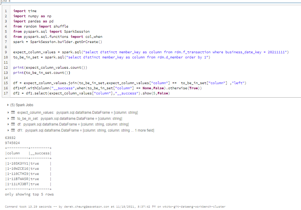Click line number 1 in the gutter
This screenshot has height=210, width=301.
pyautogui.click(x=6, y=11)
